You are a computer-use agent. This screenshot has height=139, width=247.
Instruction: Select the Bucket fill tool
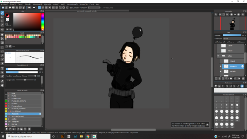pyautogui.click(x=2, y=39)
